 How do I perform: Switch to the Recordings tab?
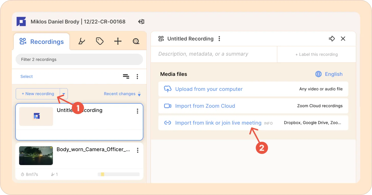click(42, 42)
